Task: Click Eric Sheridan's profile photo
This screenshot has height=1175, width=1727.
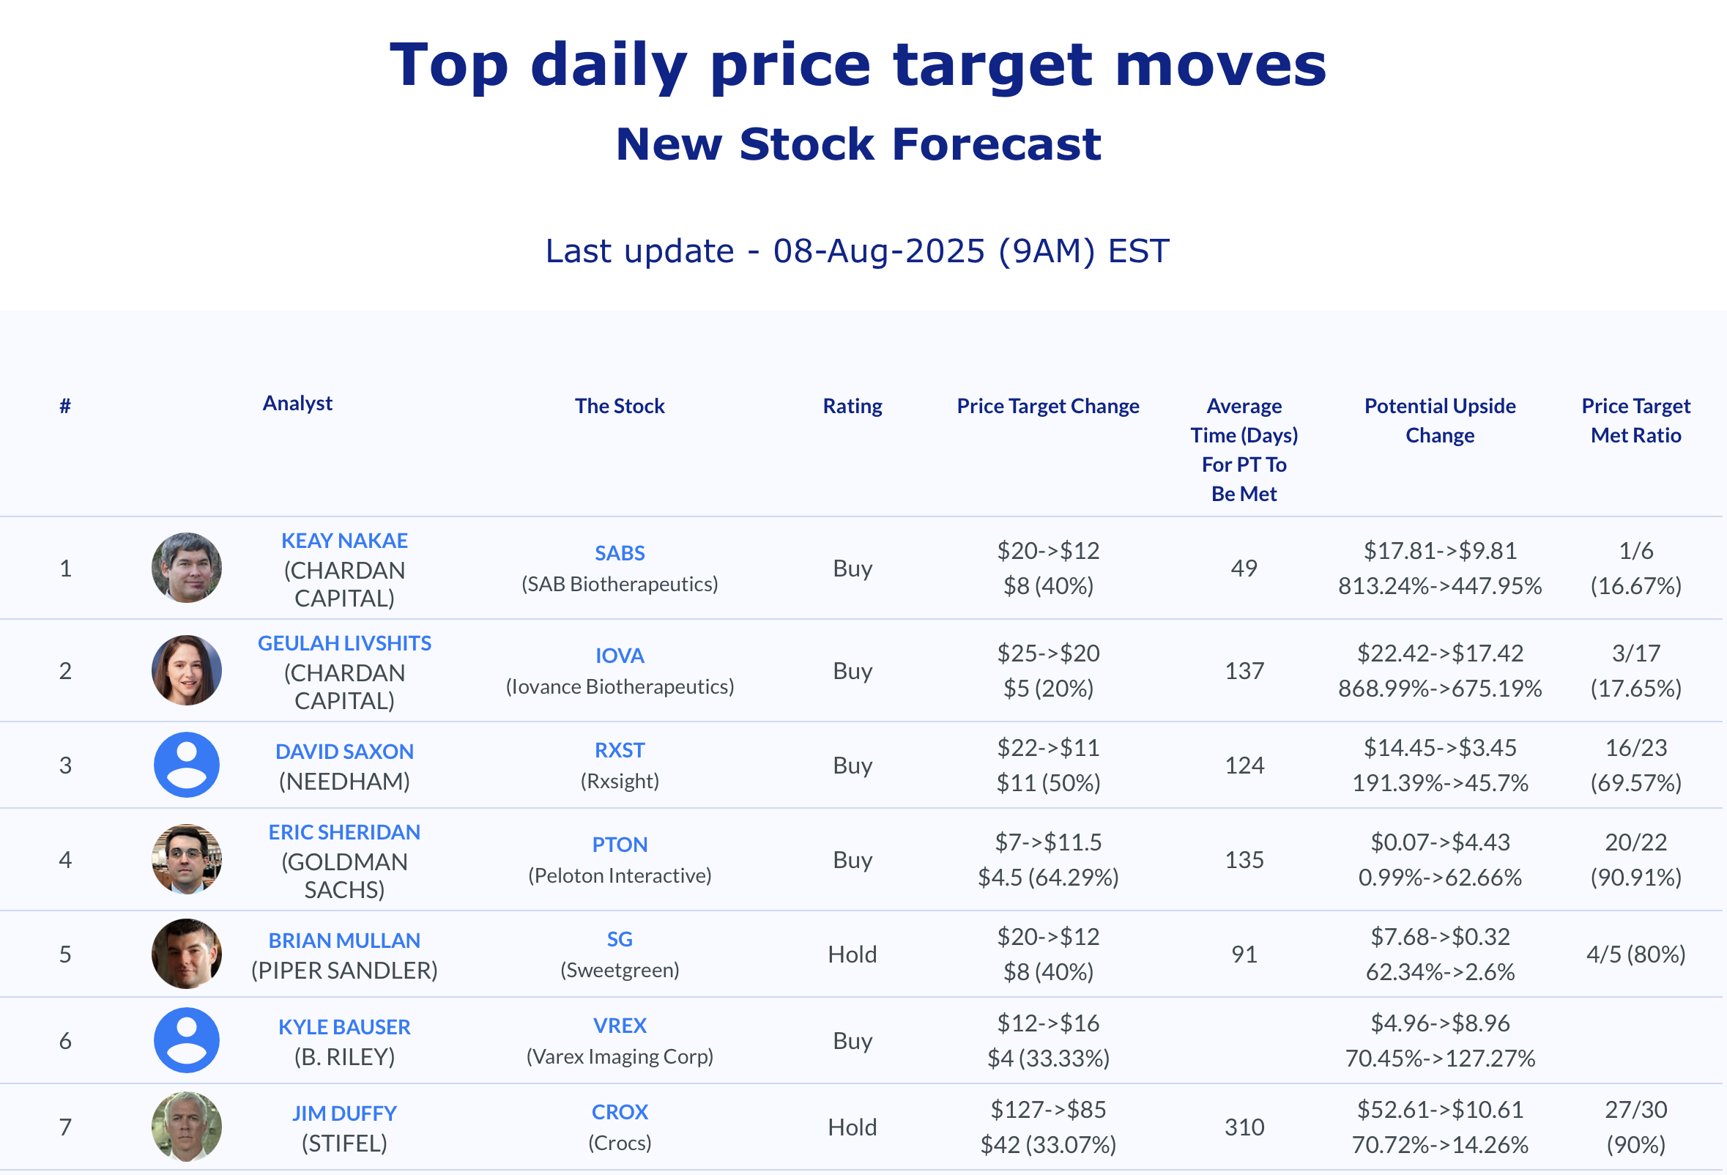Action: pos(187,859)
